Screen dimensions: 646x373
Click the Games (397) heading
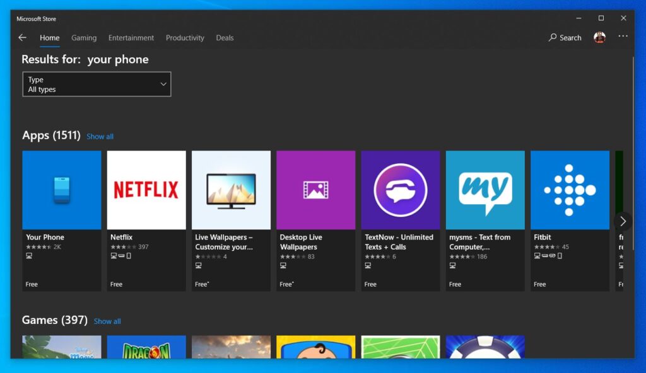pos(55,320)
